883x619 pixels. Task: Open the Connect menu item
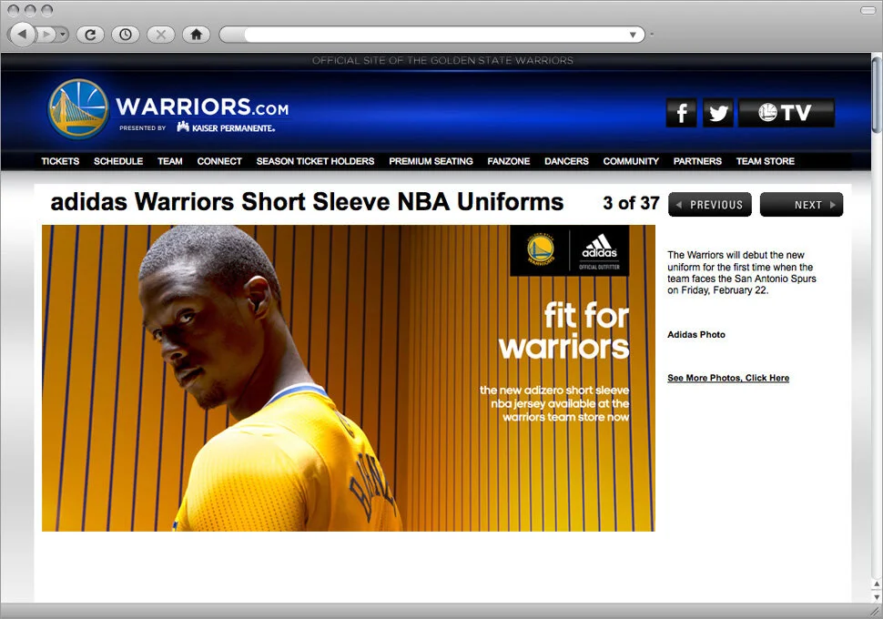pyautogui.click(x=219, y=161)
